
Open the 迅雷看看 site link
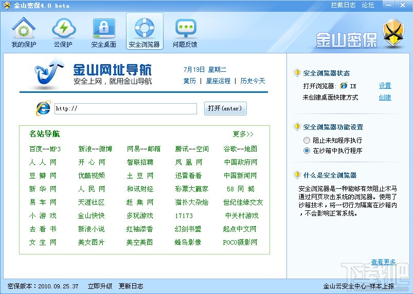pos(188,175)
